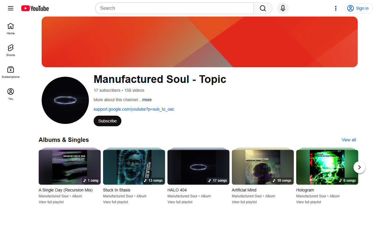Click the Artificial Mind title

click(244, 190)
